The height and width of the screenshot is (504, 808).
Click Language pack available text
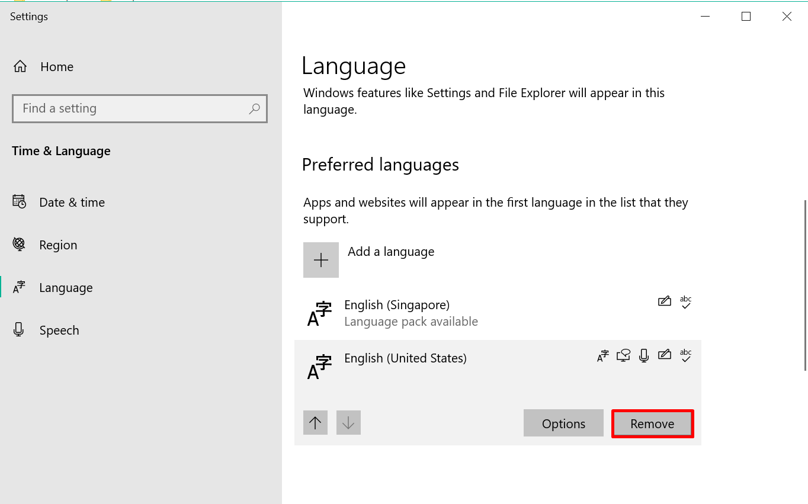[411, 322]
